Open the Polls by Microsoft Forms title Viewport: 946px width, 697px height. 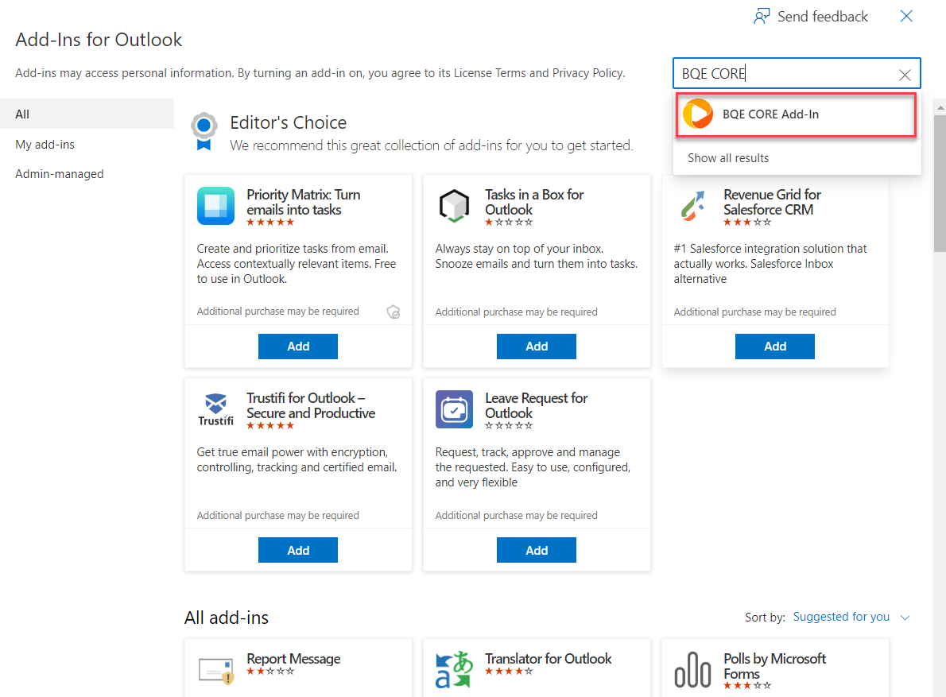pos(774,666)
